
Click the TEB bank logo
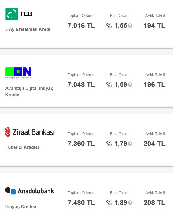click(19, 14)
